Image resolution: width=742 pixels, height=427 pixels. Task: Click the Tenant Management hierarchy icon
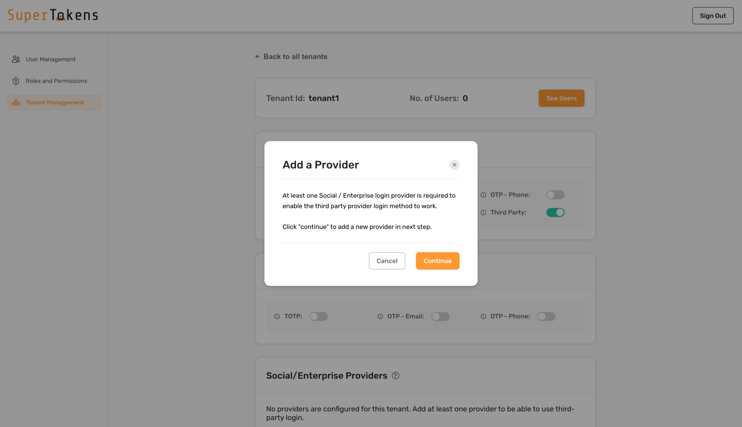coord(16,102)
